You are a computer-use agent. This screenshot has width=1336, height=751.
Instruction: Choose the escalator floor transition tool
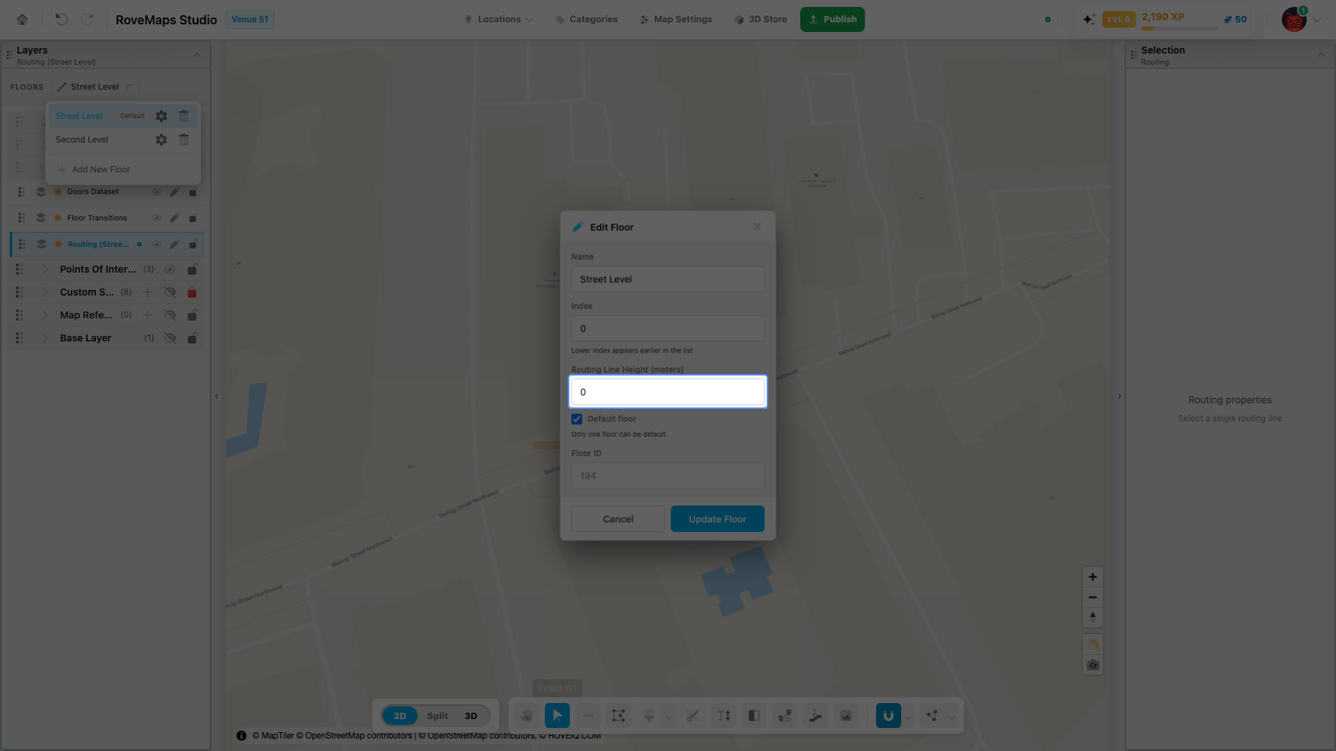point(816,716)
